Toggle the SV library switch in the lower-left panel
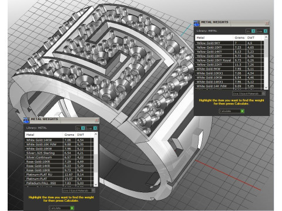Viewport: 282px width, 211px height. coord(80,128)
